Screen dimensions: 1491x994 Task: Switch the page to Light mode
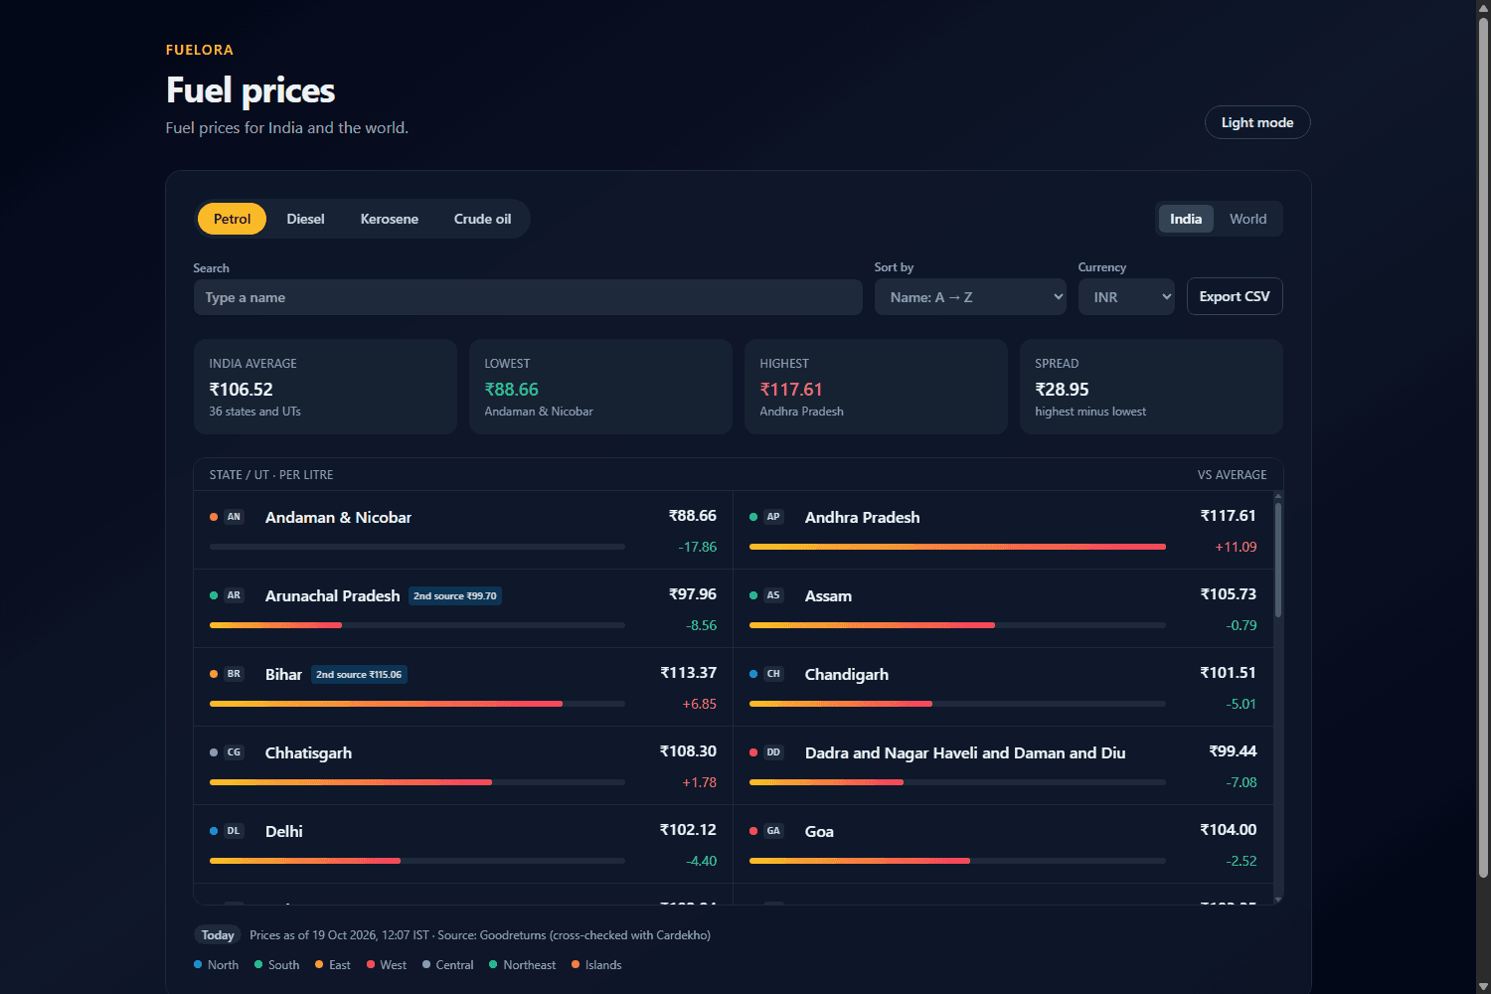(x=1257, y=122)
